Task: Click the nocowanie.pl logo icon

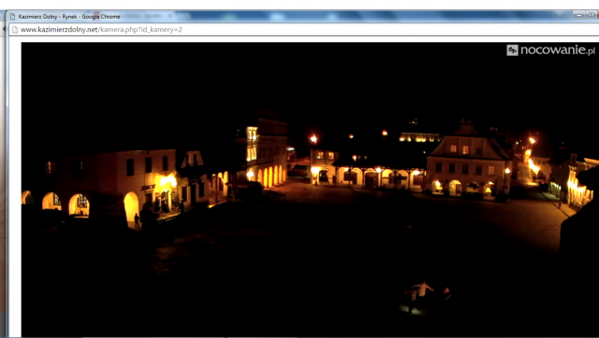Action: point(512,49)
